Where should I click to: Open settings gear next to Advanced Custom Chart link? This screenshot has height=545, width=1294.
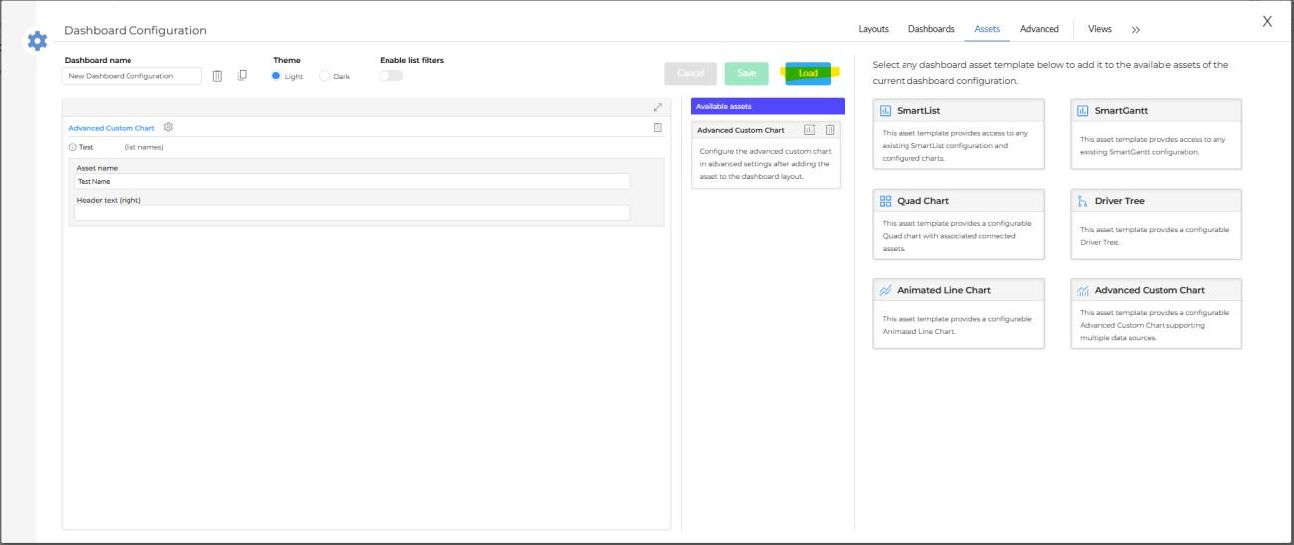[x=168, y=127]
